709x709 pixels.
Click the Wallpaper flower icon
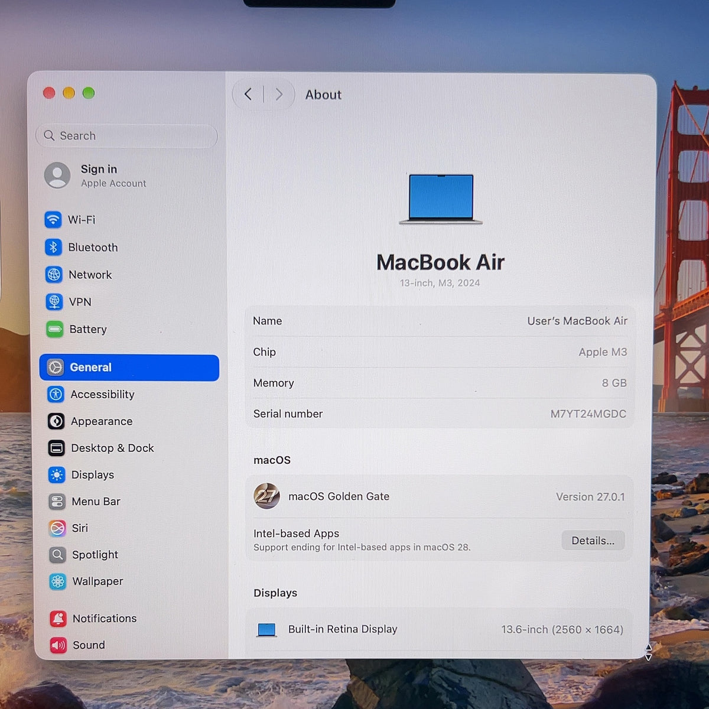[58, 581]
